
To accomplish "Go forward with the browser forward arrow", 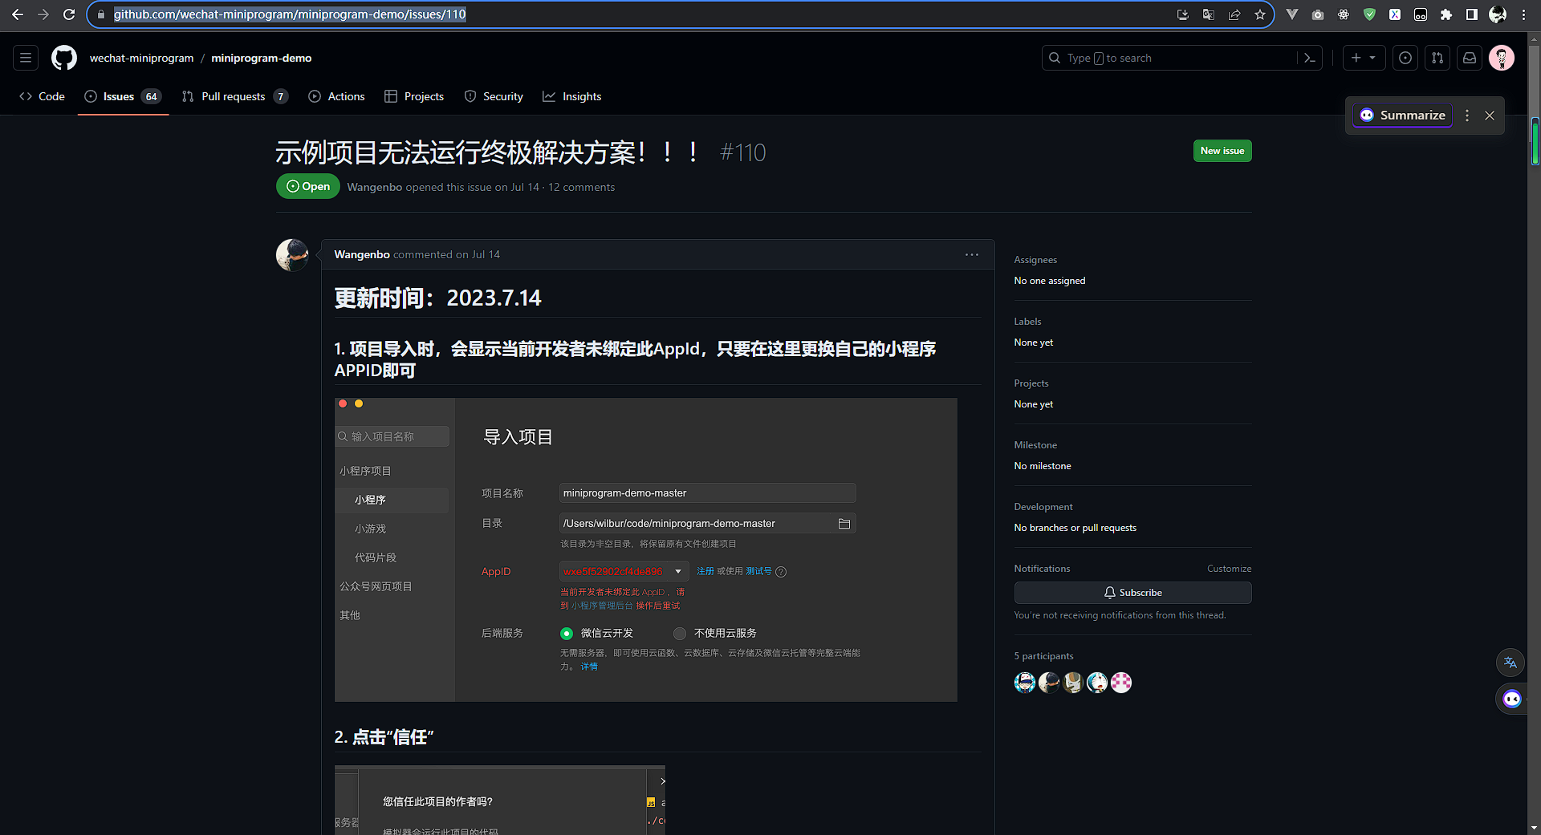I will [43, 14].
